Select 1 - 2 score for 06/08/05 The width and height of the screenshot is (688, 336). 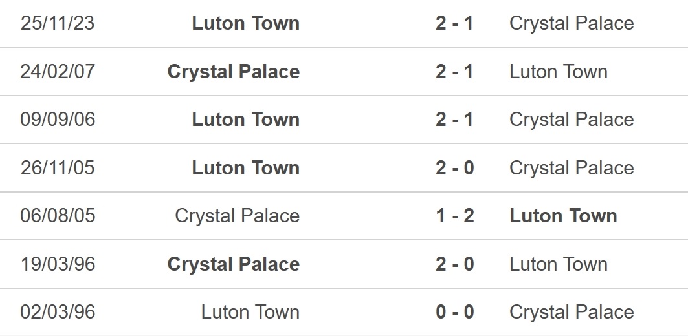(x=454, y=216)
